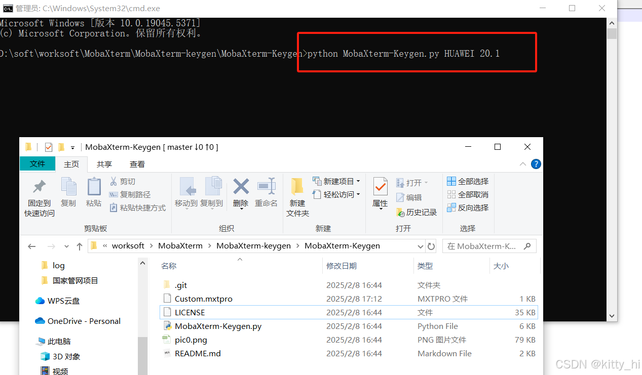Screen dimensions: 642x375
Task: Click the Open ribbon command
Action: (x=412, y=183)
